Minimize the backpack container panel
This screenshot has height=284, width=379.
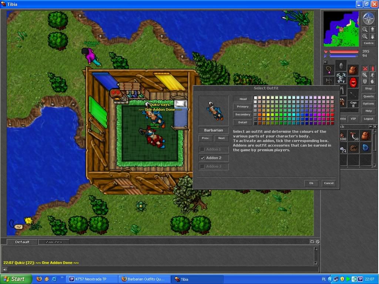click(x=370, y=127)
